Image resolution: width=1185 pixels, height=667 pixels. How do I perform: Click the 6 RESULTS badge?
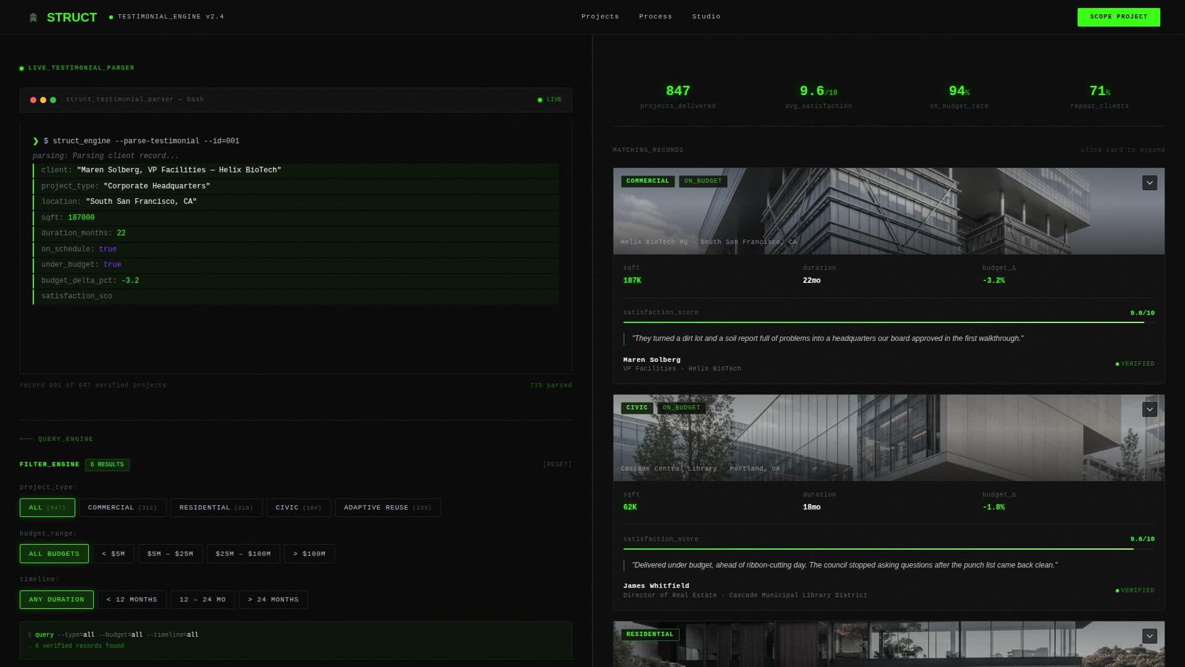(107, 464)
